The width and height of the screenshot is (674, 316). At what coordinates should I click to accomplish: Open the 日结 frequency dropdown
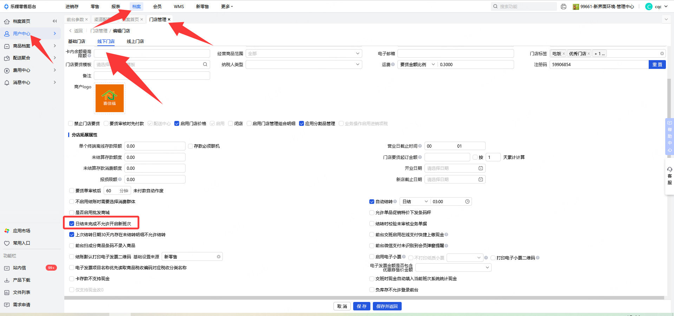point(415,202)
